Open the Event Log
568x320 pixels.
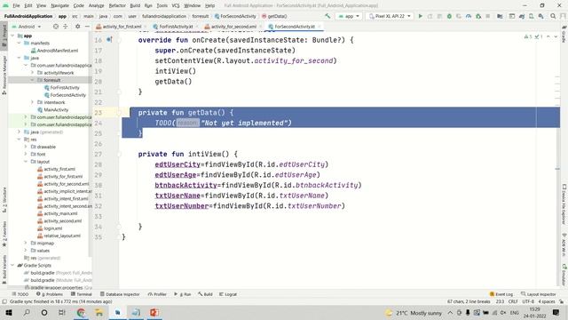pos(501,294)
